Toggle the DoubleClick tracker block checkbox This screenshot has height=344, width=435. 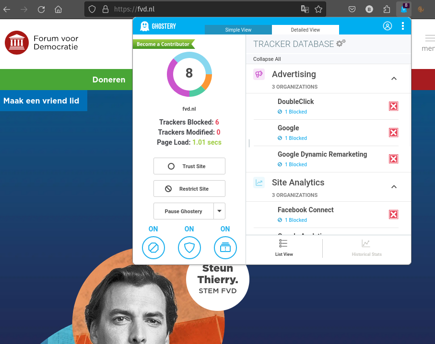click(393, 106)
